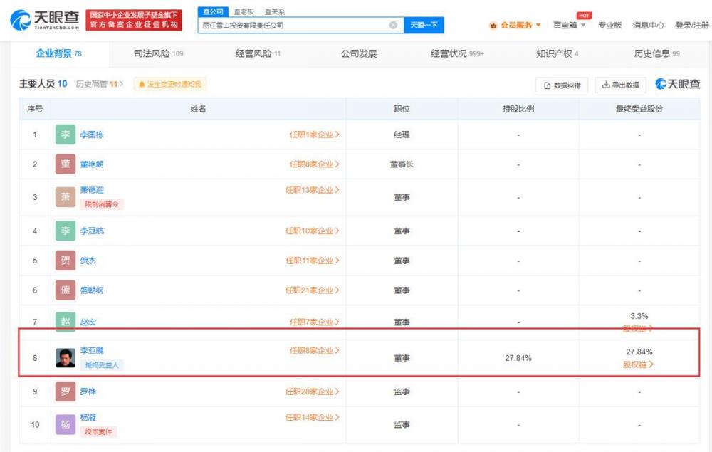The height and width of the screenshot is (452, 712).
Task: Open the 李冠航 name link
Action: [x=92, y=231]
